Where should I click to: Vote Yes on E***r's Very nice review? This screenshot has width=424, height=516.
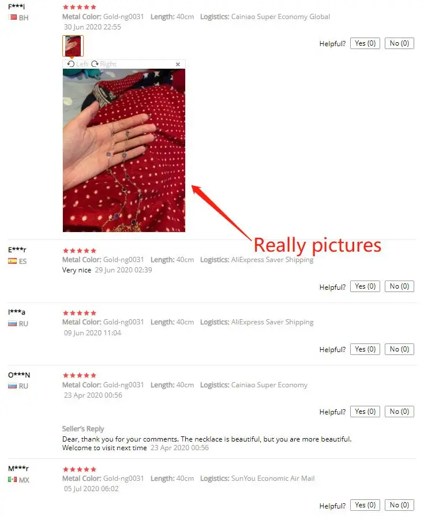pos(365,286)
